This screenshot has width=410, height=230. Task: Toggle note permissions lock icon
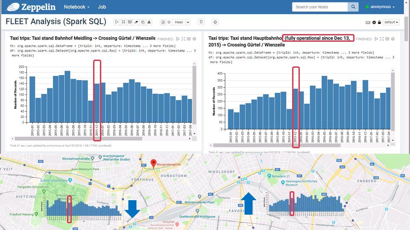pos(379,23)
